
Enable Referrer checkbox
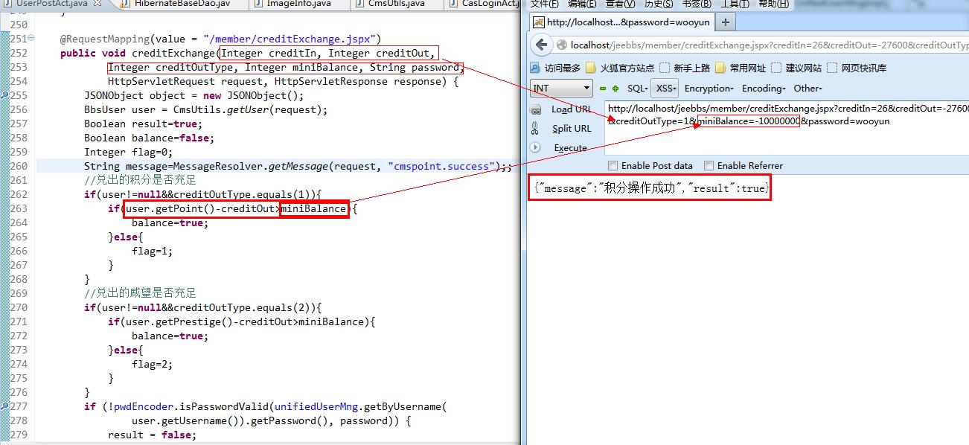pyautogui.click(x=709, y=165)
